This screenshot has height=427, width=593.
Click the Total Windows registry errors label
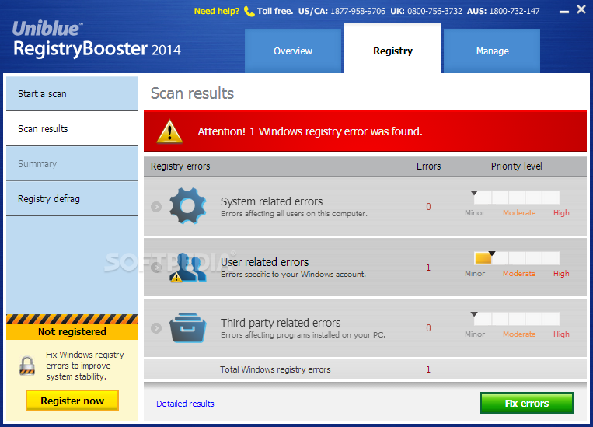tap(275, 369)
